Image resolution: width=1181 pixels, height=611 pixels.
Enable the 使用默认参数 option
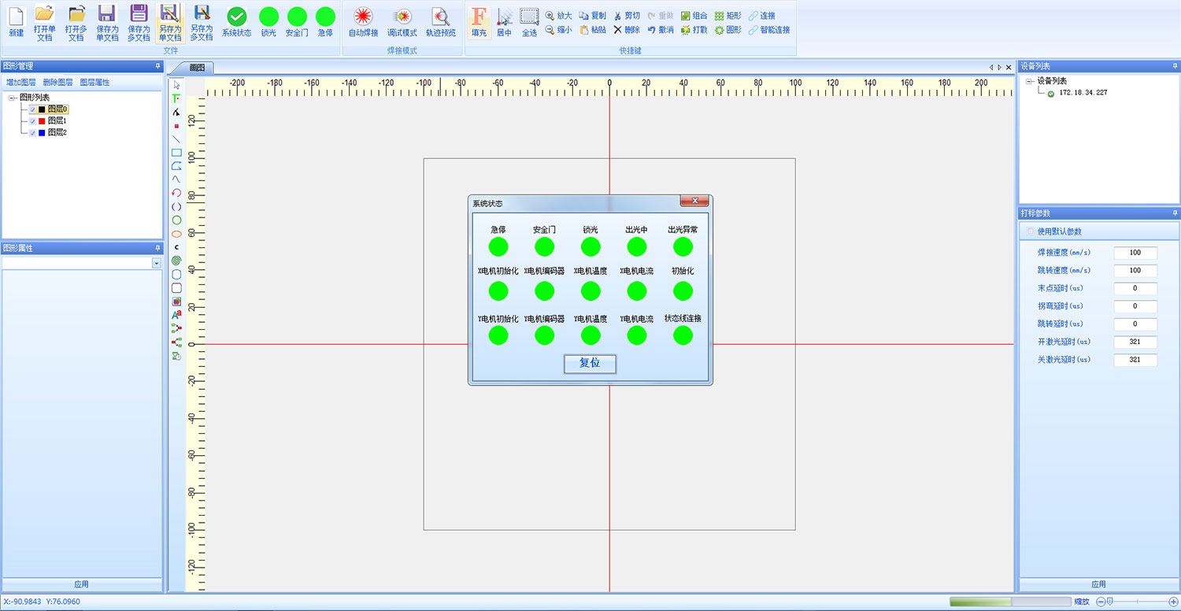click(x=1029, y=229)
